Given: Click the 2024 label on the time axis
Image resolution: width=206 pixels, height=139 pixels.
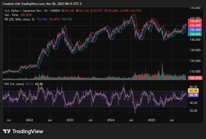Looking at the screenshot, I should (x=111, y=119).
